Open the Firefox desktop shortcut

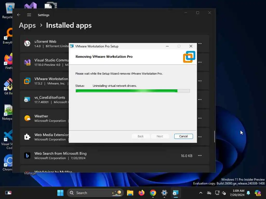coord(8,61)
